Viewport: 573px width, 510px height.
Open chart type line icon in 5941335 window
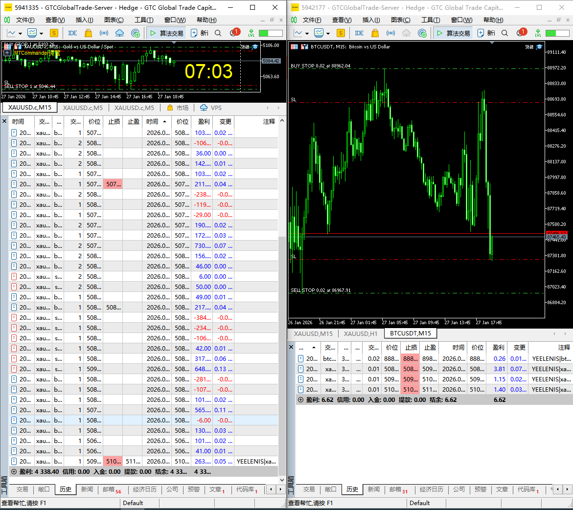tap(11, 33)
